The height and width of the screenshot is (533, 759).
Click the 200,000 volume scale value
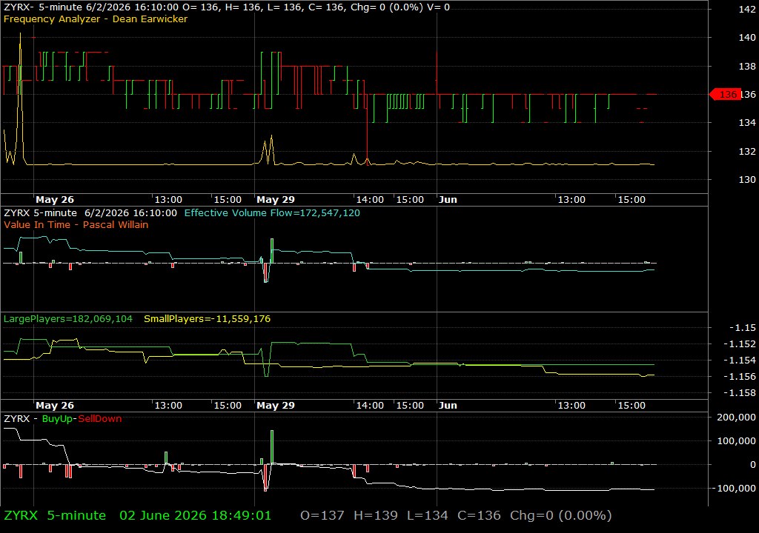[736, 417]
